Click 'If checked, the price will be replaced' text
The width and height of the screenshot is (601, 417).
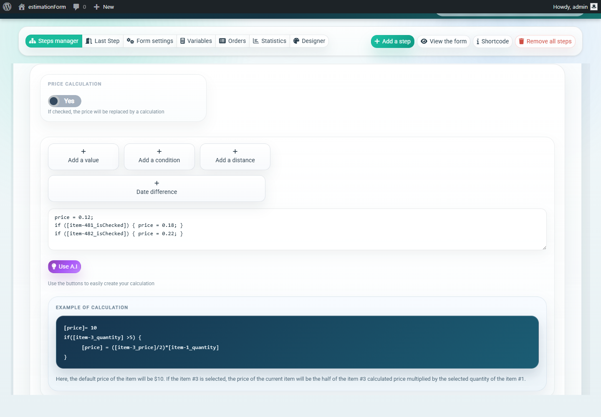(x=106, y=112)
